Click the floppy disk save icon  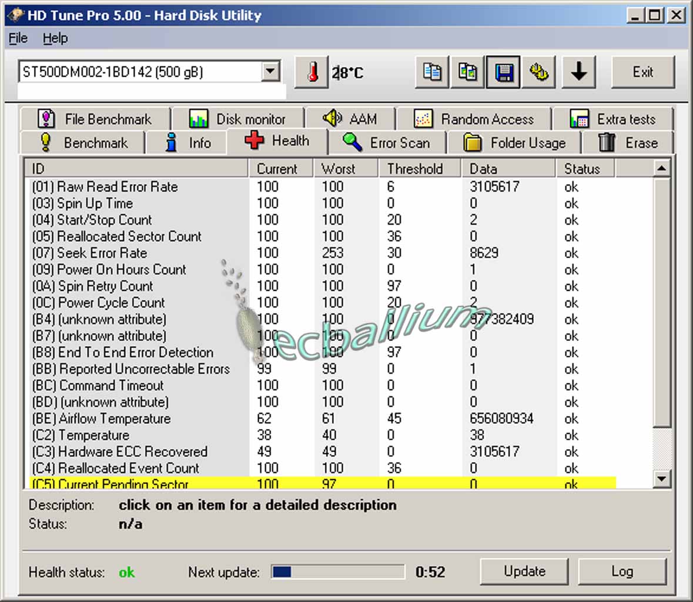click(x=504, y=72)
